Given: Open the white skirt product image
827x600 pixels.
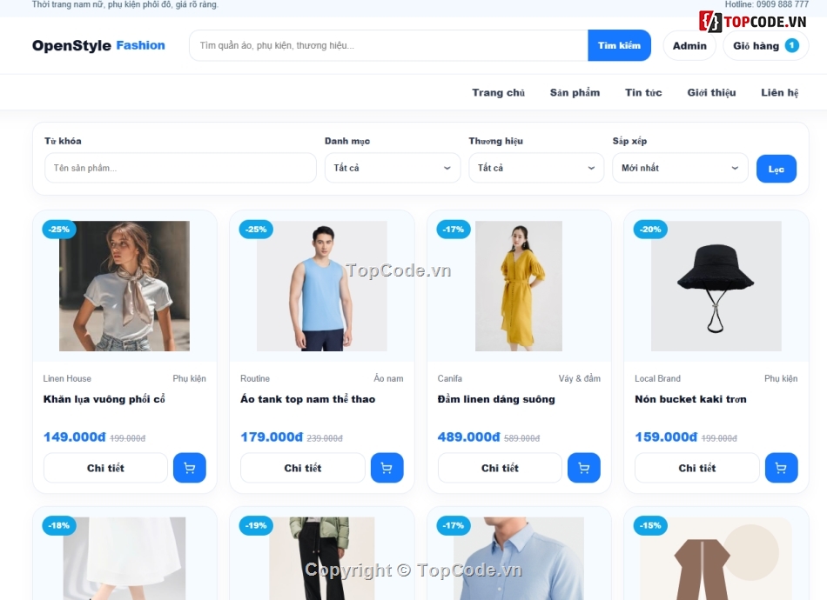Looking at the screenshot, I should [x=124, y=558].
